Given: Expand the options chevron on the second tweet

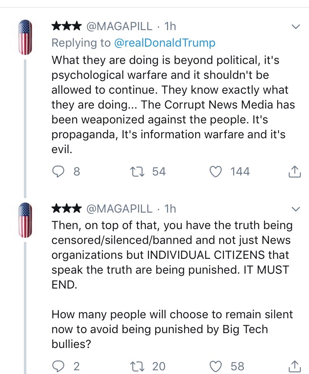Looking at the screenshot, I should 295,209.
